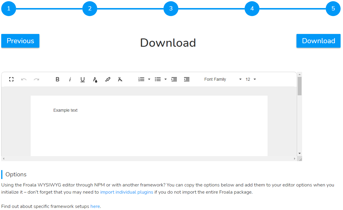The width and height of the screenshot is (343, 210).
Task: Open the font size dropdown
Action: pos(251,79)
